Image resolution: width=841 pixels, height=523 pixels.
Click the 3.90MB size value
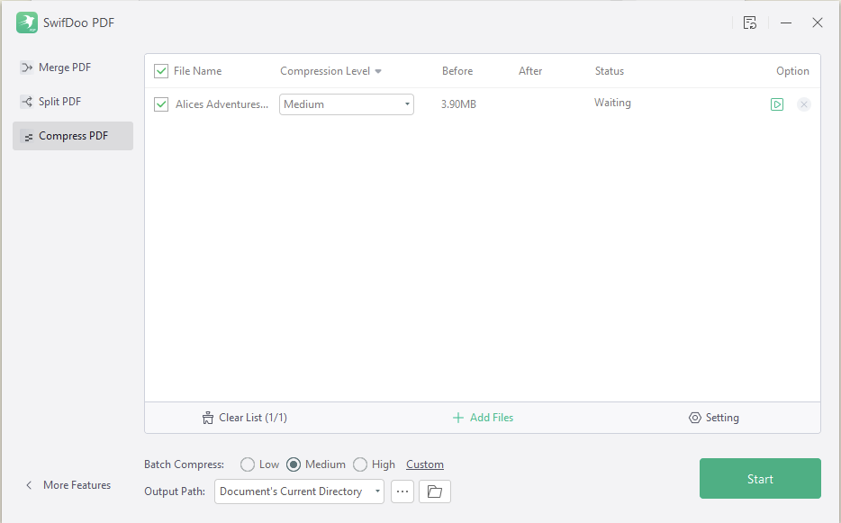click(x=458, y=104)
